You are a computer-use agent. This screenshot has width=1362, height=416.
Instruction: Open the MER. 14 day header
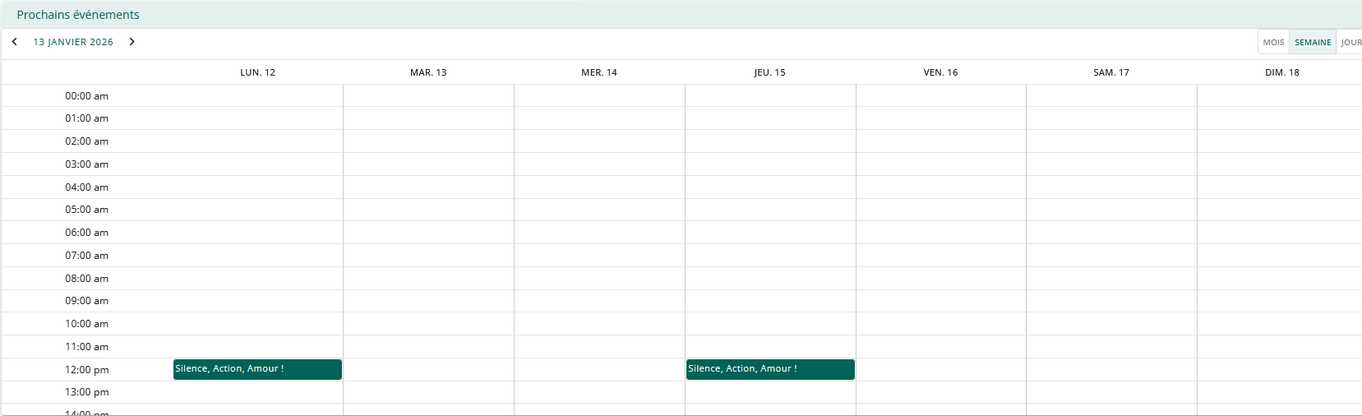(x=599, y=72)
